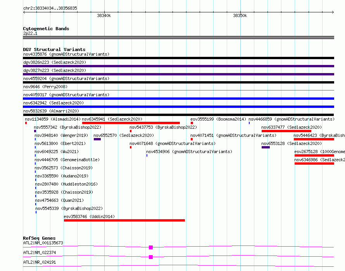Click nsv5437753 ByrskaBishop2022 label

163,127
